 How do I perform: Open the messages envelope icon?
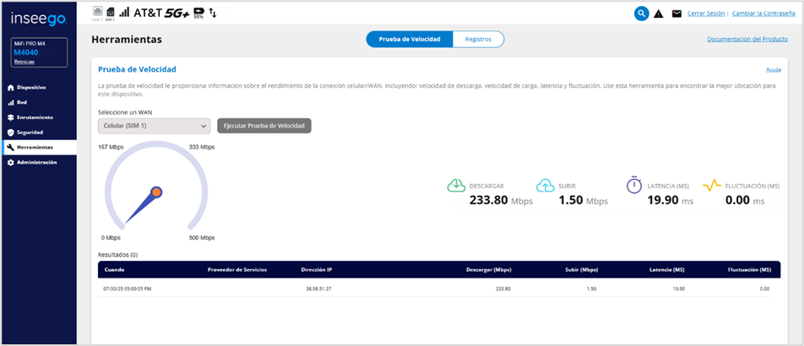(676, 14)
